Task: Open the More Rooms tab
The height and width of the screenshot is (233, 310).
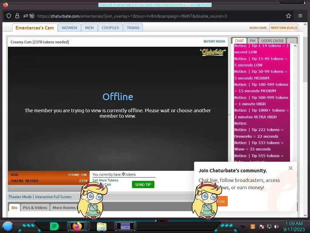Action: (x=64, y=208)
